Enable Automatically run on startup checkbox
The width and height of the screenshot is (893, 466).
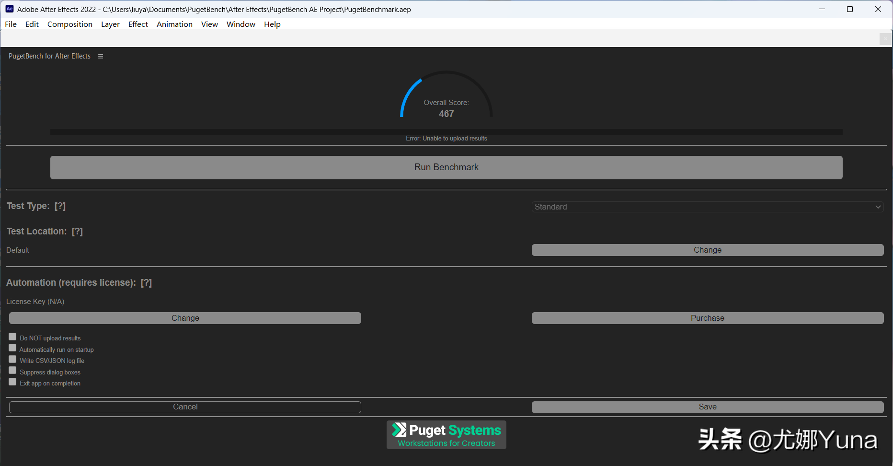tap(12, 348)
